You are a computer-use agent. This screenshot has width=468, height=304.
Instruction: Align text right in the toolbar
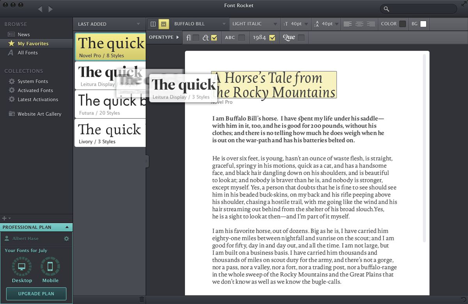371,24
